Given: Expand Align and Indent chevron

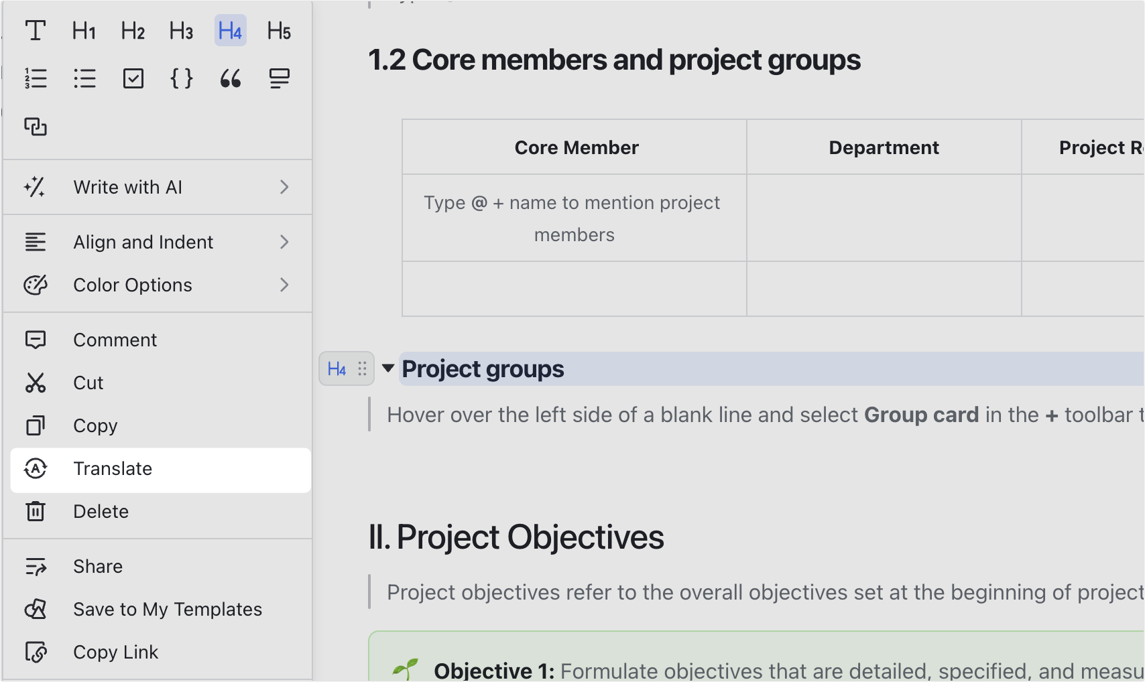Looking at the screenshot, I should [284, 242].
